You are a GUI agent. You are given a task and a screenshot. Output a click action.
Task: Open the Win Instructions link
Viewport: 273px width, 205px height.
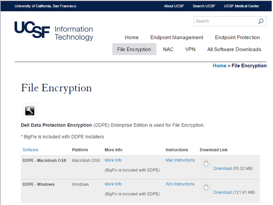(180, 184)
